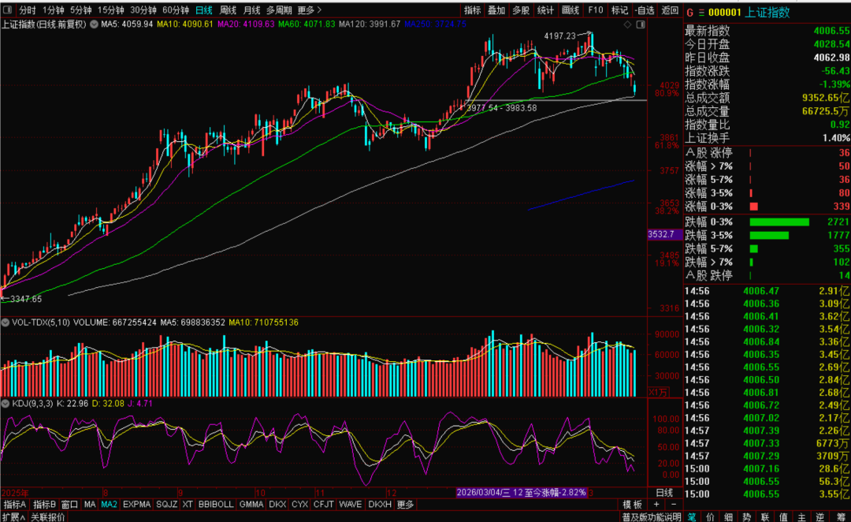Open the F10 company info button

tap(596, 10)
